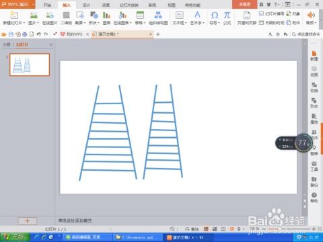Click the orange sign-in button
323x242 pixels.
[244, 4]
